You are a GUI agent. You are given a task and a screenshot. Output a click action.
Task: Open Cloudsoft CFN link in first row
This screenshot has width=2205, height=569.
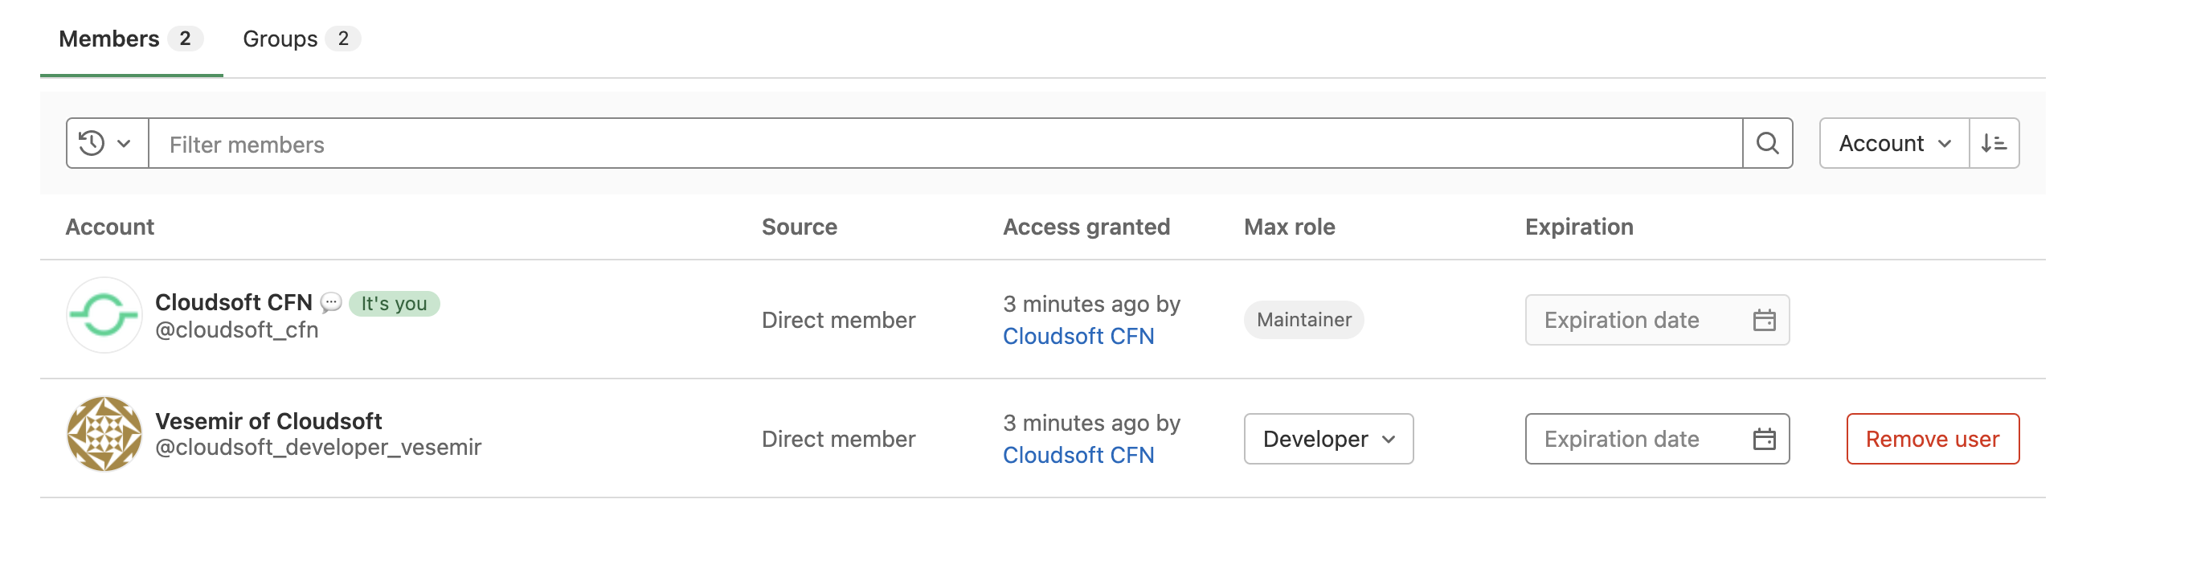(1078, 336)
